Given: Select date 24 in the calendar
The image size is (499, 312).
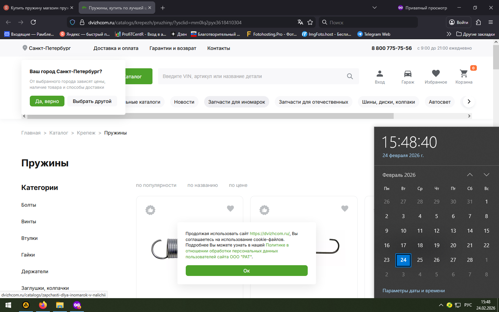Looking at the screenshot, I should 403,260.
